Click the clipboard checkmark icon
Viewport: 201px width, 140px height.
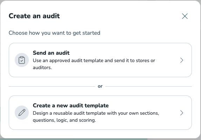click(22, 60)
